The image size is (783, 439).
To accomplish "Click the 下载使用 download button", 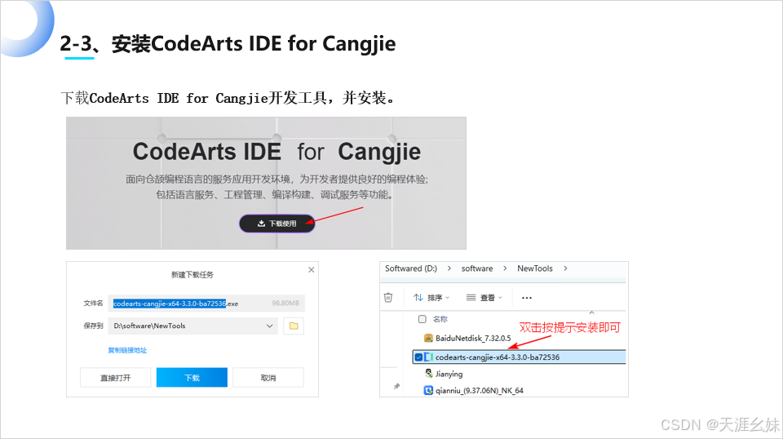I will coord(277,224).
